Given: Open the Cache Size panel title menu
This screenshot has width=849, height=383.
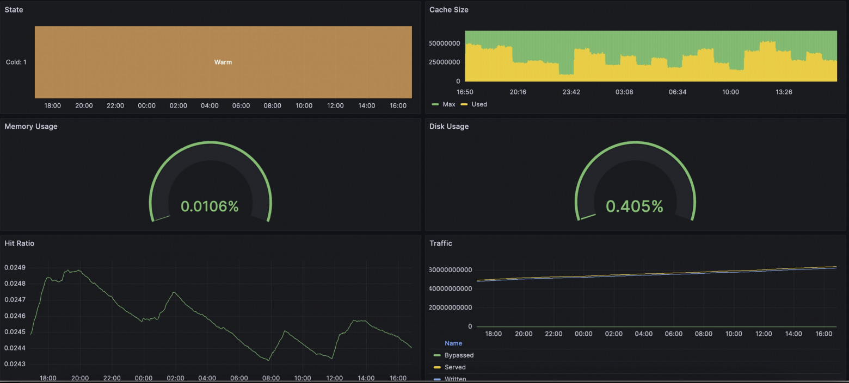Looking at the screenshot, I should click(448, 10).
